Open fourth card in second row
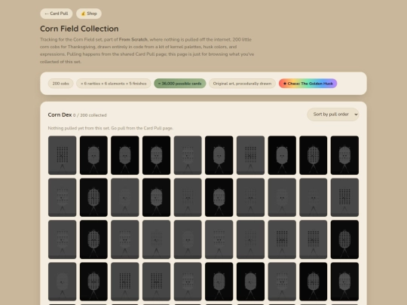 (156, 197)
